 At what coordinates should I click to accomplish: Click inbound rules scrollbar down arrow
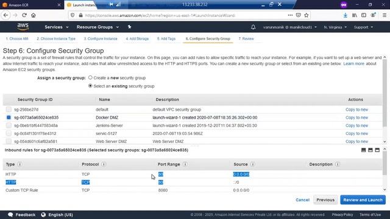(385, 190)
